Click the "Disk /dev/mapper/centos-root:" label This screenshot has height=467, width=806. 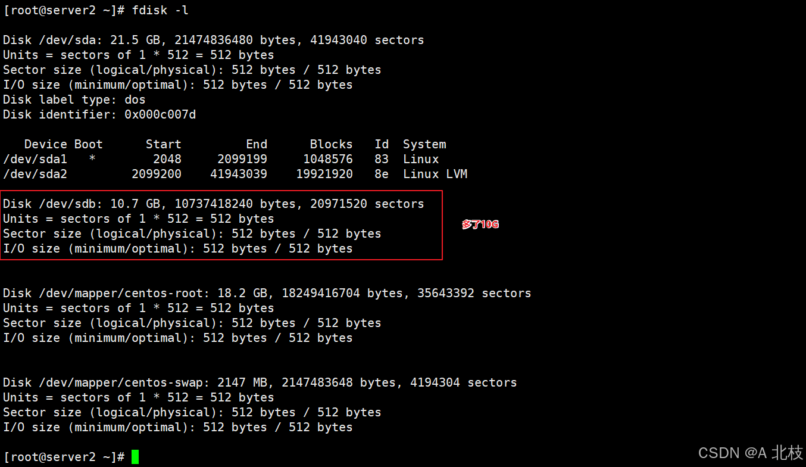(107, 293)
